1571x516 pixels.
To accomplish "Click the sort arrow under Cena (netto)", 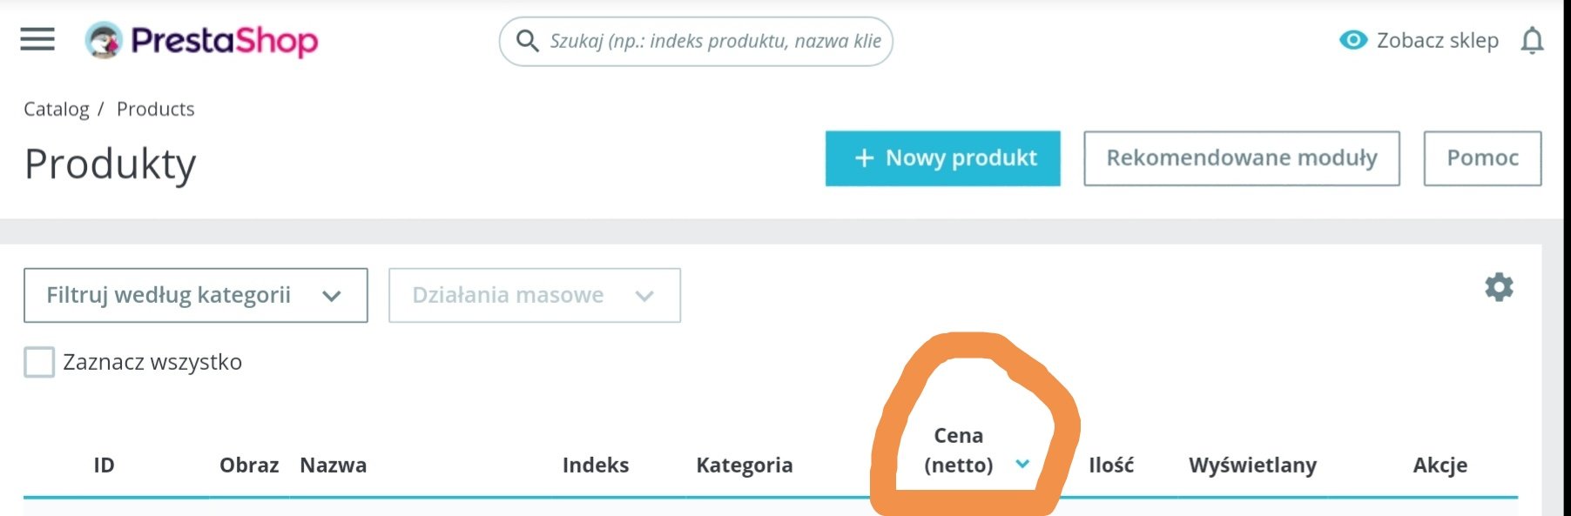I will point(1022,465).
